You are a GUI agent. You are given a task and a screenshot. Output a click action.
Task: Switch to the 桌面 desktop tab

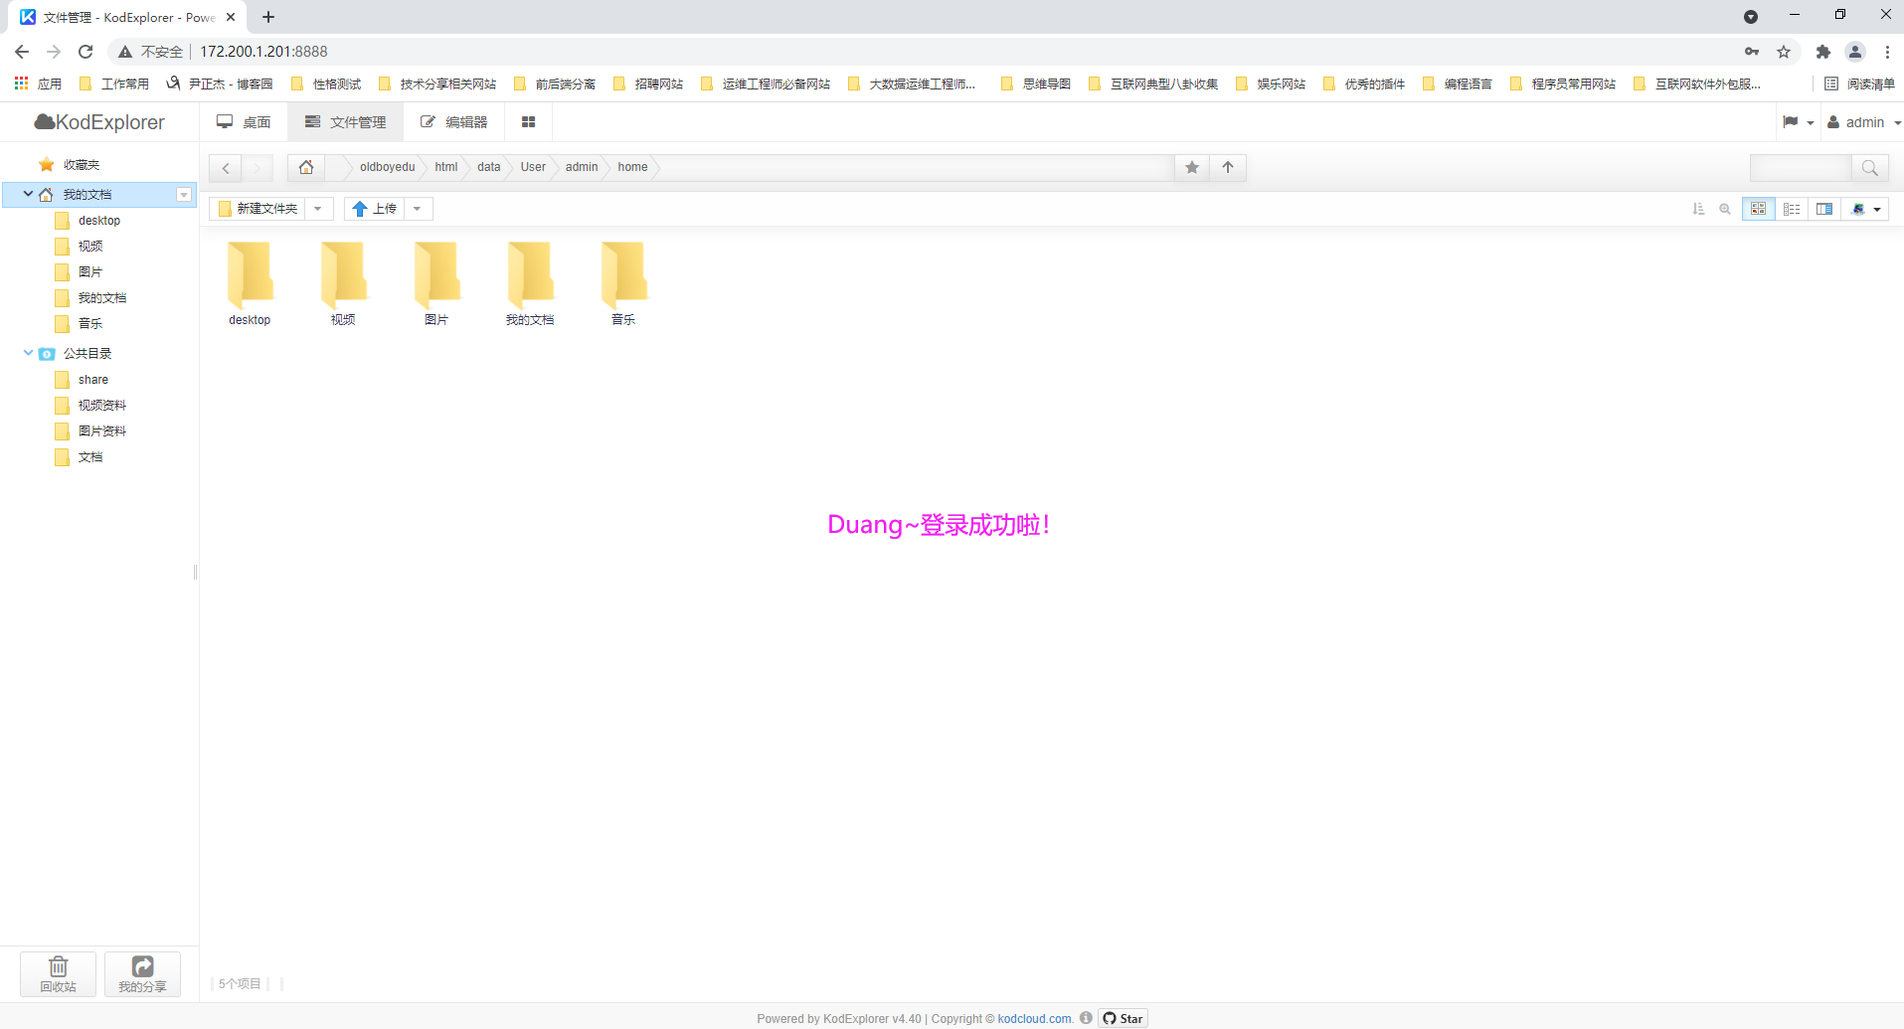coord(244,122)
